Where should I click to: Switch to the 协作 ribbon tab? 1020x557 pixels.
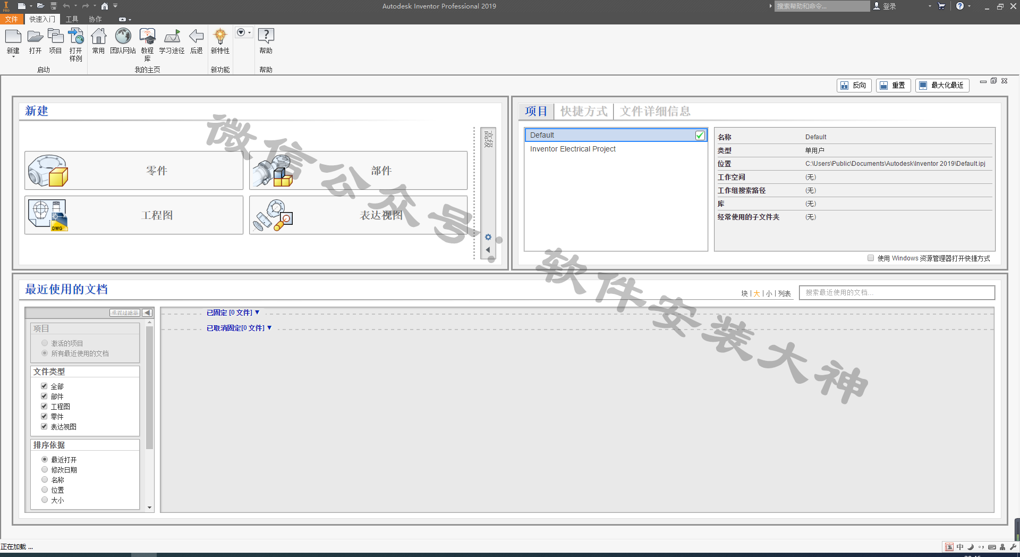[x=95, y=19]
